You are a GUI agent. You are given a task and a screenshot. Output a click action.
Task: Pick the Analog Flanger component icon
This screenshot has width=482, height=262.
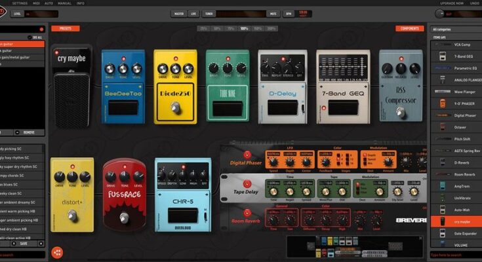tap(443, 80)
